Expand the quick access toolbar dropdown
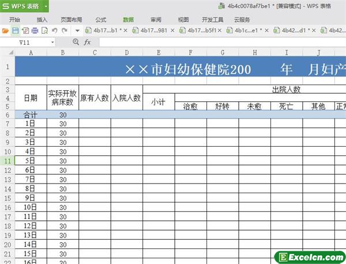Image resolution: width=346 pixels, height=264 pixels. point(77,30)
